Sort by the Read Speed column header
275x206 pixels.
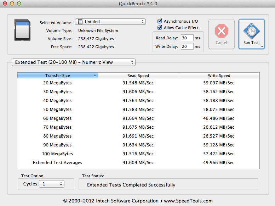click(138, 76)
